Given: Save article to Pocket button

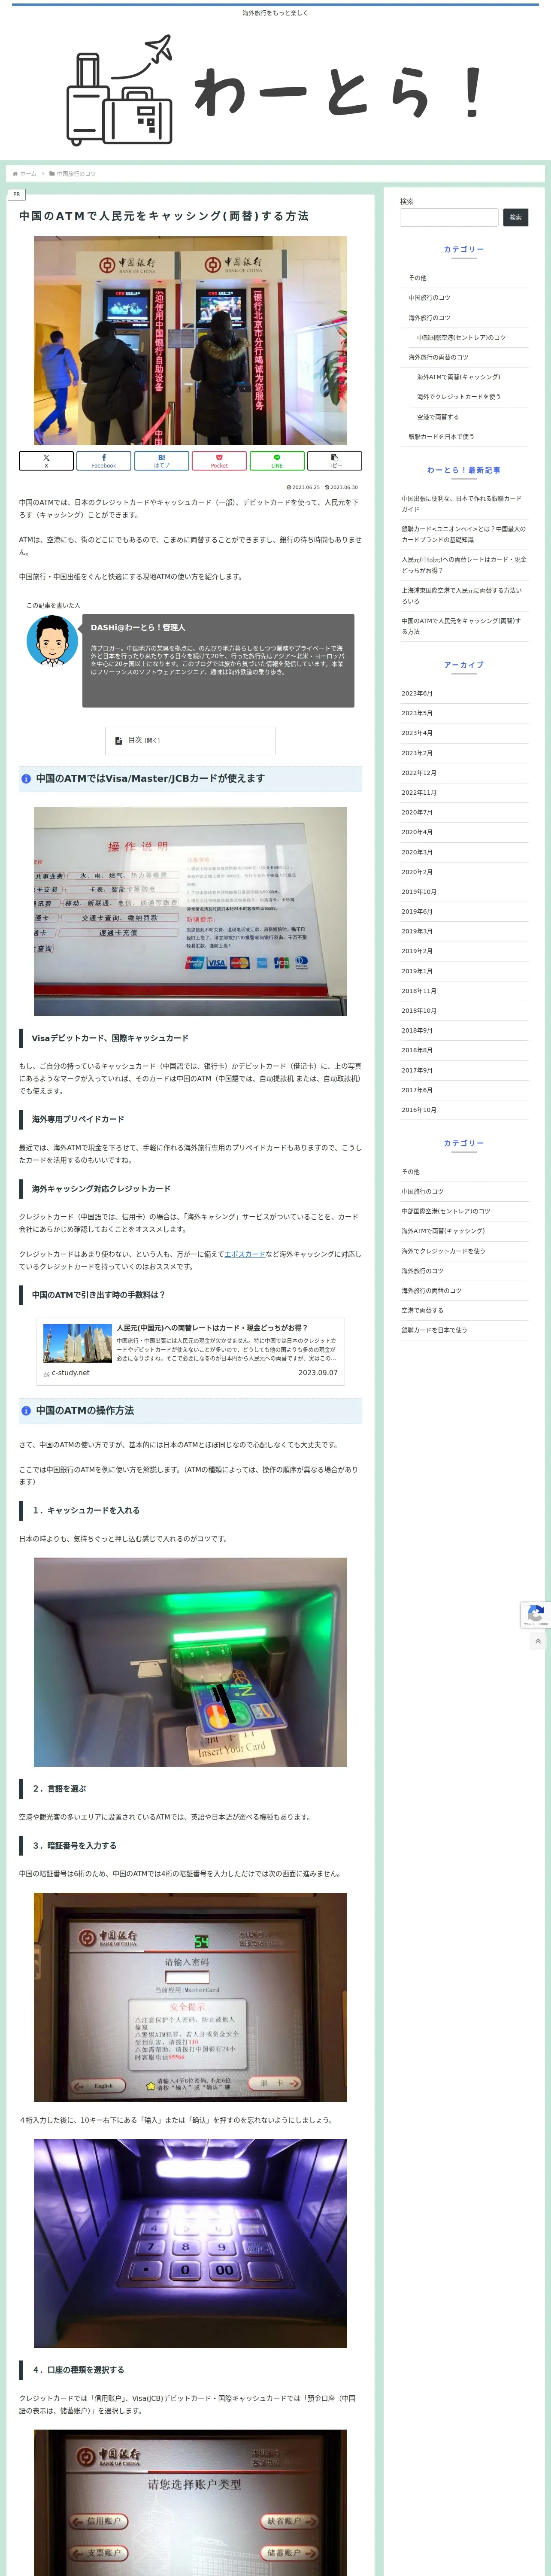Looking at the screenshot, I should click(219, 461).
